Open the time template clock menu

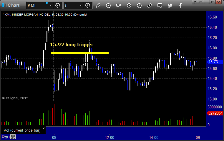tap(88, 6)
